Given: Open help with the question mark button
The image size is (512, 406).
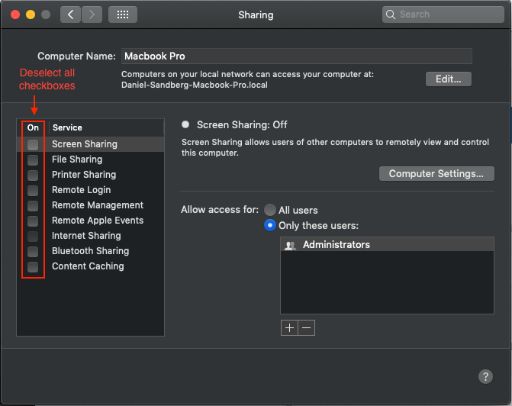Looking at the screenshot, I should 485,376.
